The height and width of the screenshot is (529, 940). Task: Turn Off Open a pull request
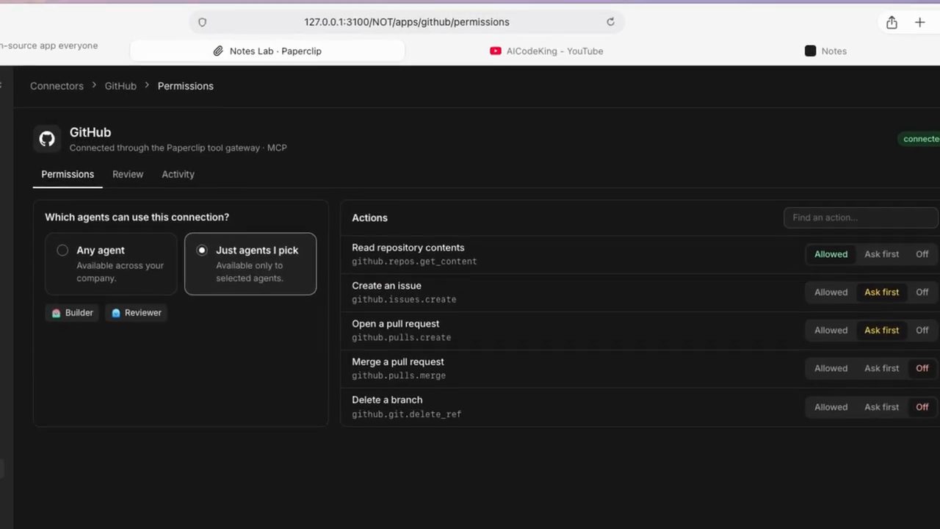[x=922, y=331]
